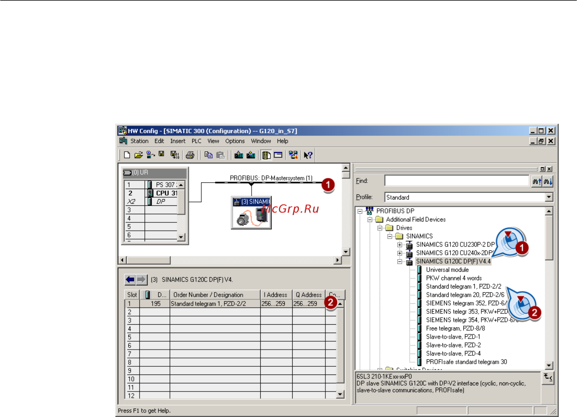
Task: Open the PLC menu
Action: pos(196,141)
